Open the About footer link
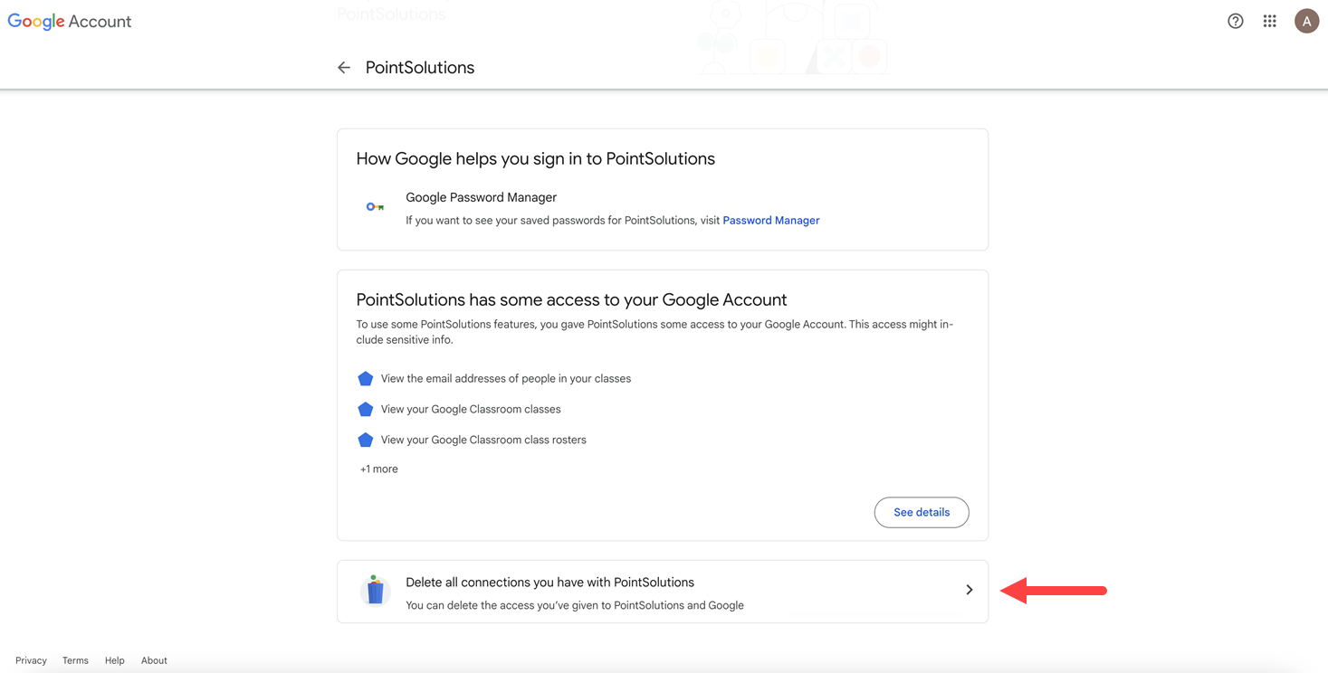This screenshot has height=673, width=1328. pyautogui.click(x=154, y=660)
